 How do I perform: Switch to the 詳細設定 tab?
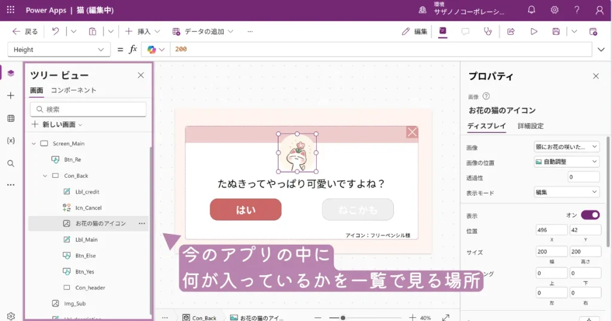(x=530, y=126)
